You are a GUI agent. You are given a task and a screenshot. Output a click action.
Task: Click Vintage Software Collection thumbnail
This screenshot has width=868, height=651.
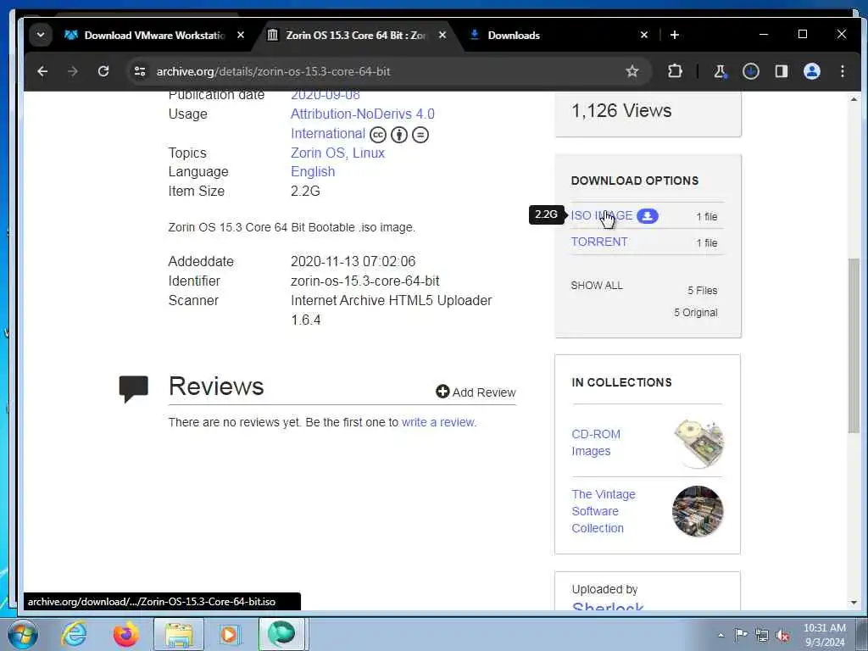point(698,511)
